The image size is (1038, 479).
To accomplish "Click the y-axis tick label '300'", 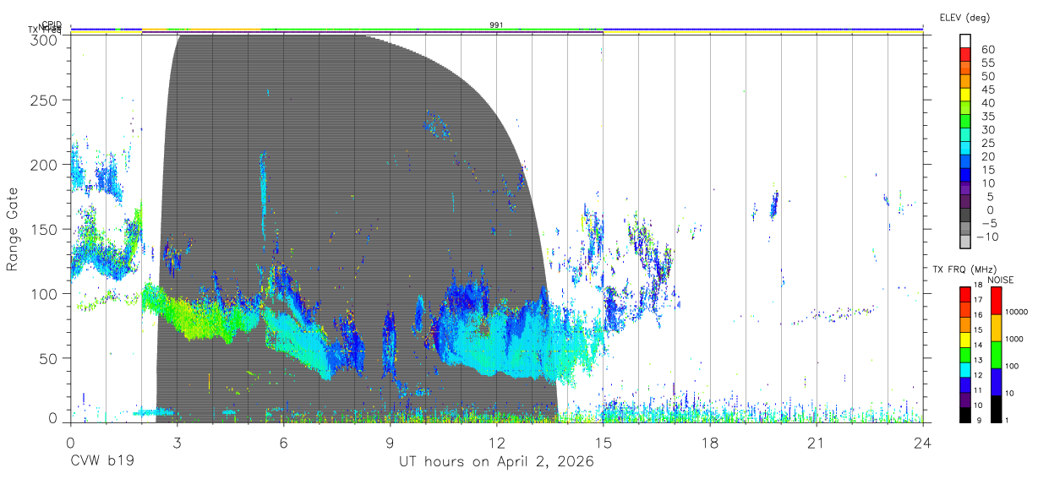I will [45, 39].
